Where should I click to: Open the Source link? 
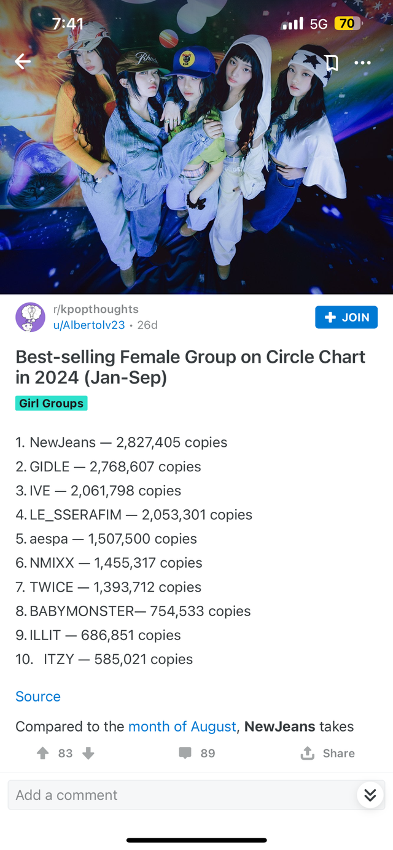point(38,697)
